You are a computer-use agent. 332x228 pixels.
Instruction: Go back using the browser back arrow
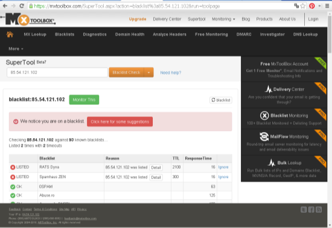tap(5, 6)
